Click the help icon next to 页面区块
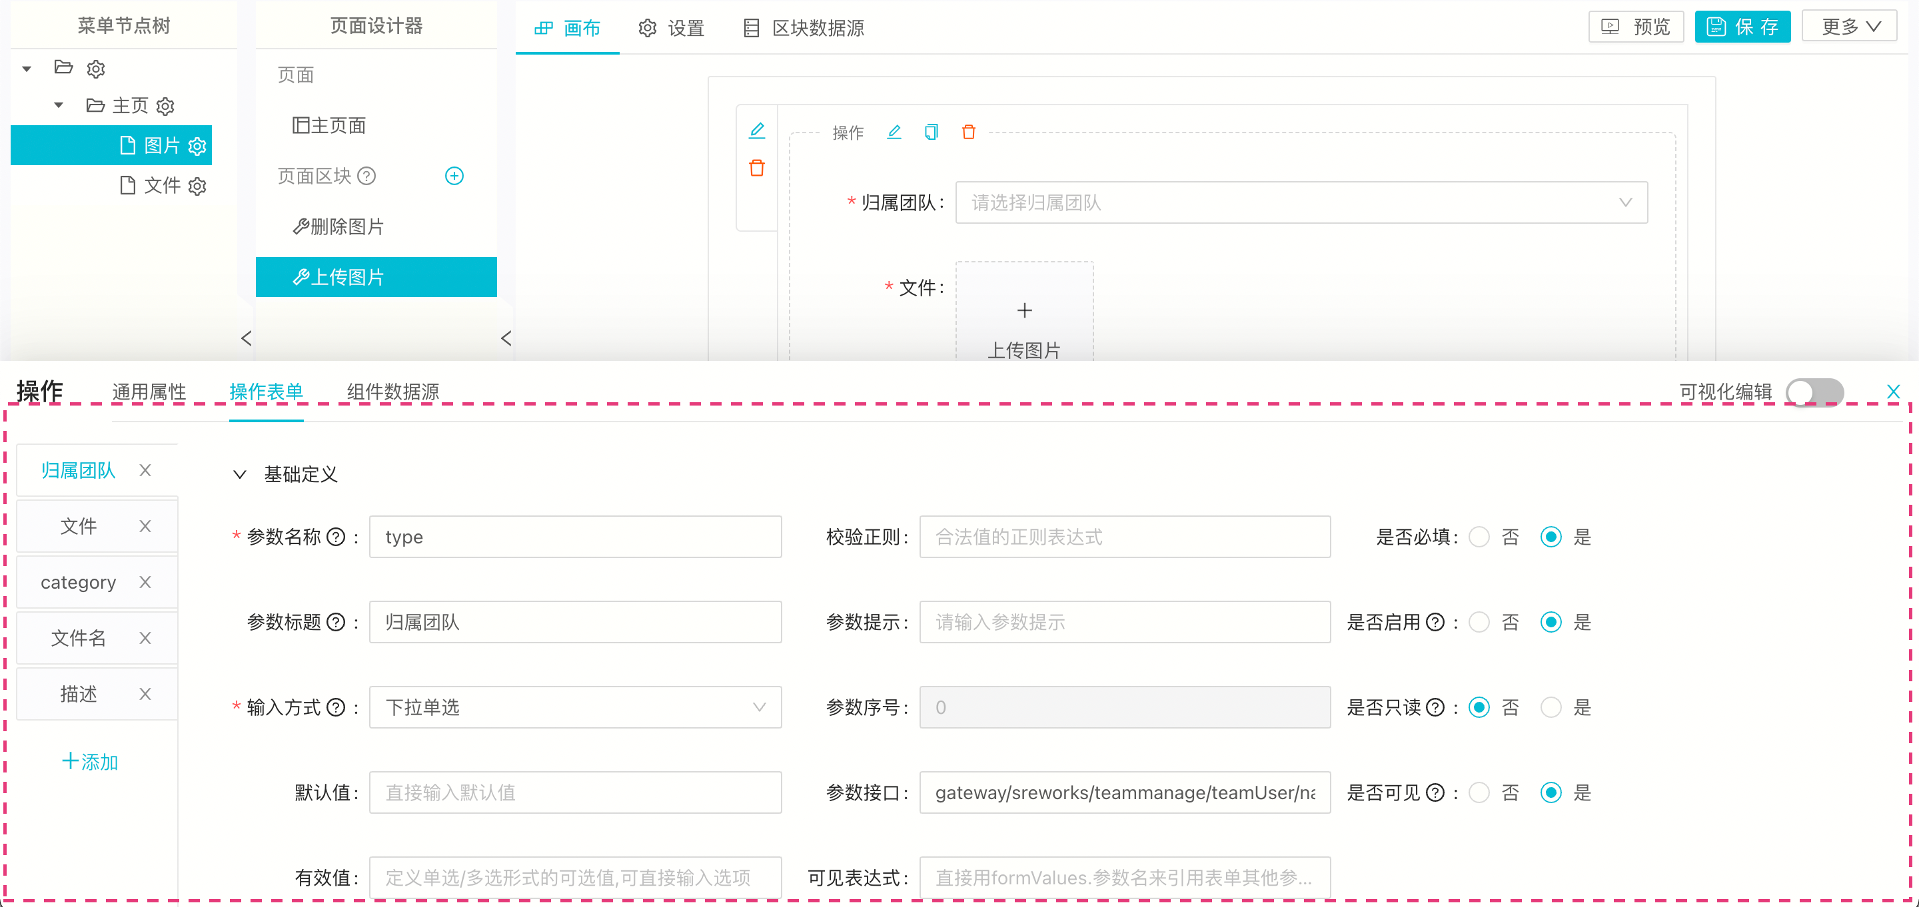This screenshot has height=907, width=1919. [366, 176]
